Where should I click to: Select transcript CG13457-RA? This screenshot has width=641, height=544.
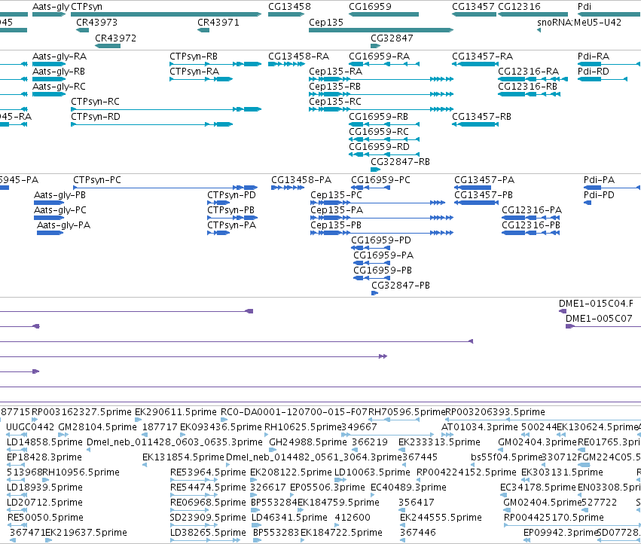pos(475,64)
